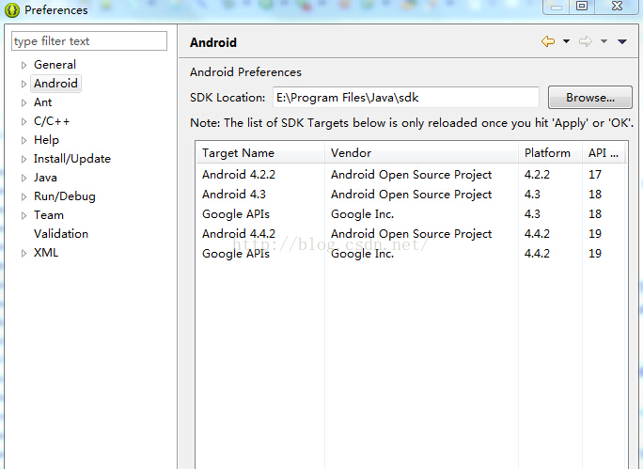Expand the General tree node
The height and width of the screenshot is (469, 643).
click(24, 65)
